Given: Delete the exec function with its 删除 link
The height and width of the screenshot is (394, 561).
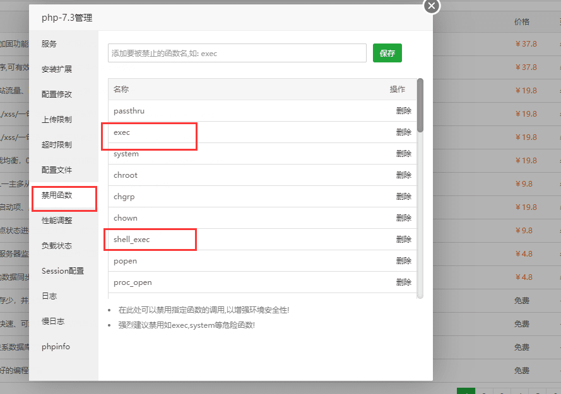Looking at the screenshot, I should point(404,132).
